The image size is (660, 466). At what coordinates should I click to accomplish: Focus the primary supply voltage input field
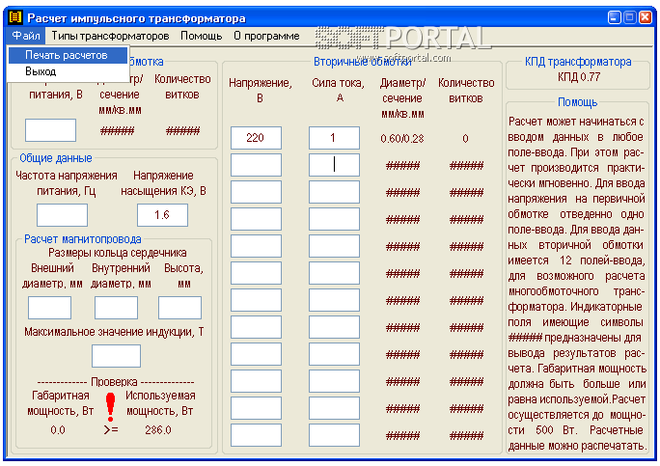(x=50, y=130)
